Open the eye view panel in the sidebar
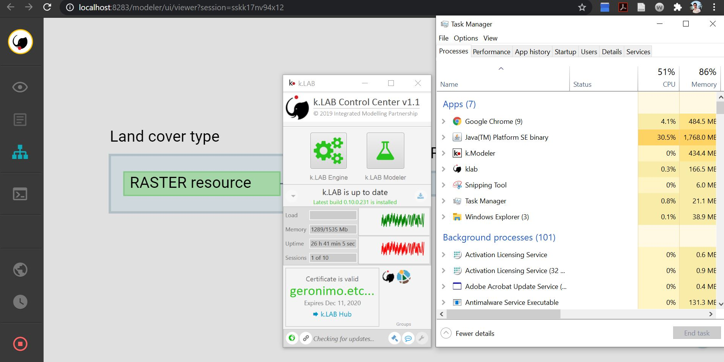The height and width of the screenshot is (362, 724). pyautogui.click(x=20, y=87)
